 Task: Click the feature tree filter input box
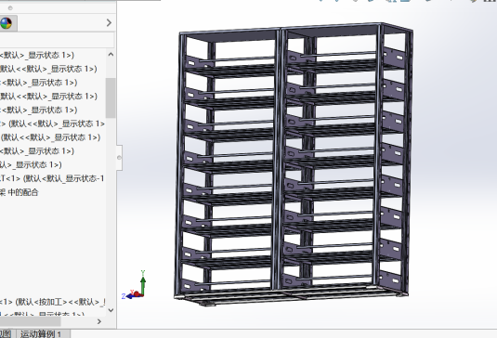click(x=57, y=40)
